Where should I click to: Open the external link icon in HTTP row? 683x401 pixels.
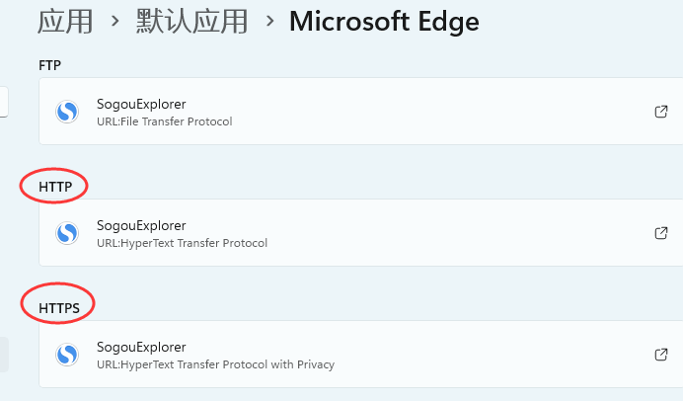click(x=661, y=233)
